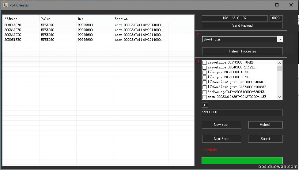This screenshot has width=299, height=170.
Task: Click the PS4 Cheater app icon in title bar
Action: (5, 5)
